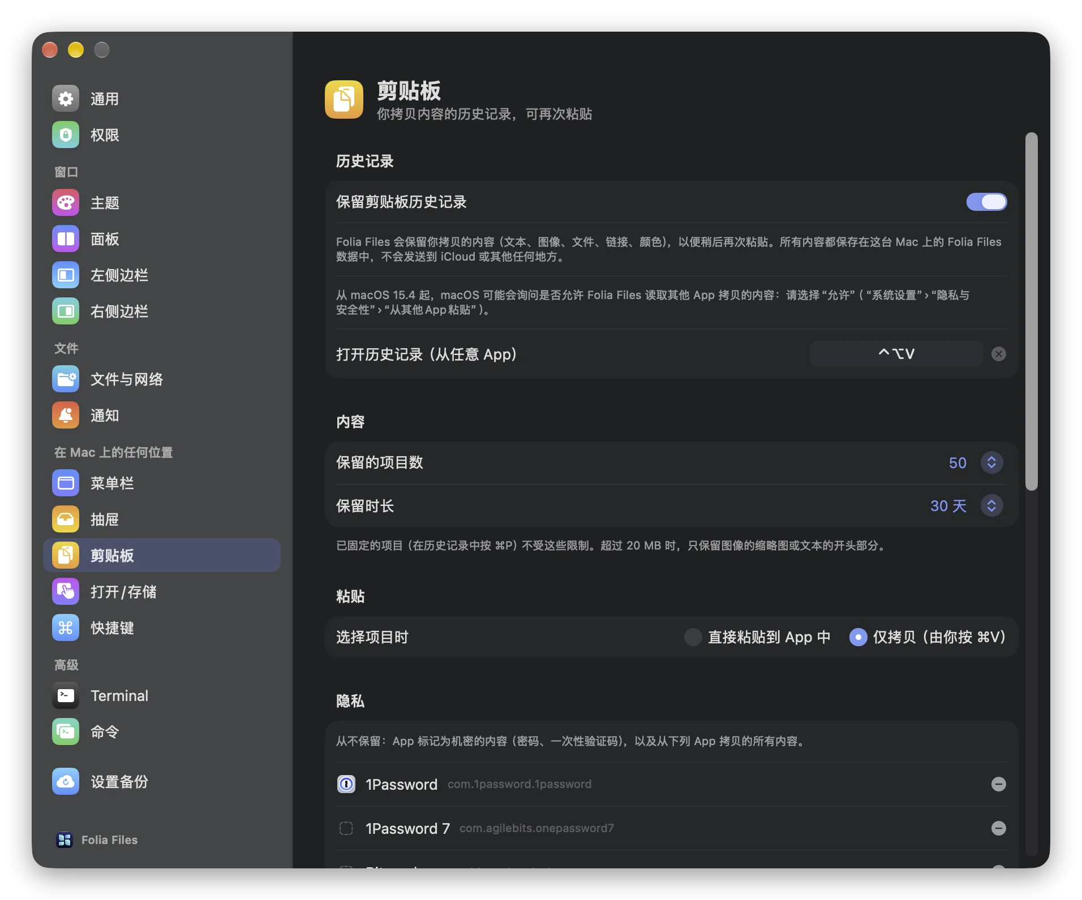Open the Terminal icon in sidebar

coord(66,696)
